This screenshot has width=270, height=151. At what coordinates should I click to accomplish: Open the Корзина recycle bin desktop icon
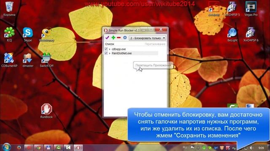tap(9, 9)
